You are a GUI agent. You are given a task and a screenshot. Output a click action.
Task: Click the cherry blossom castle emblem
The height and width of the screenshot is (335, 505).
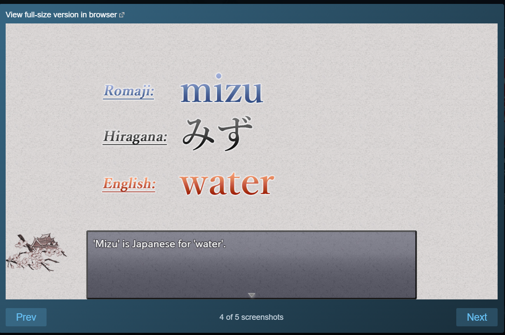tap(36, 253)
